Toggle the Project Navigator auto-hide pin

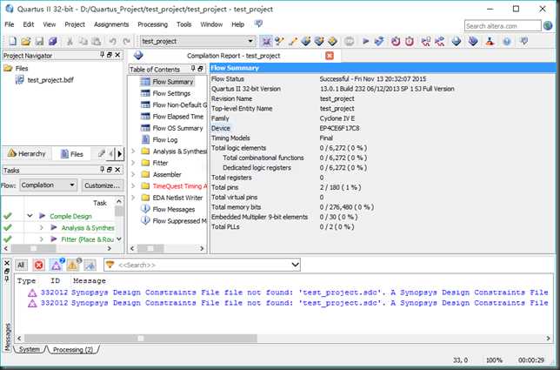point(102,55)
